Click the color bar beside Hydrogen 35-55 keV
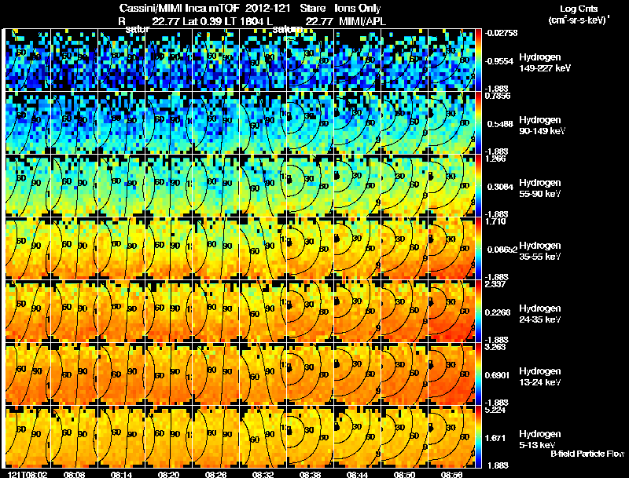The height and width of the screenshot is (478, 629). (478, 249)
